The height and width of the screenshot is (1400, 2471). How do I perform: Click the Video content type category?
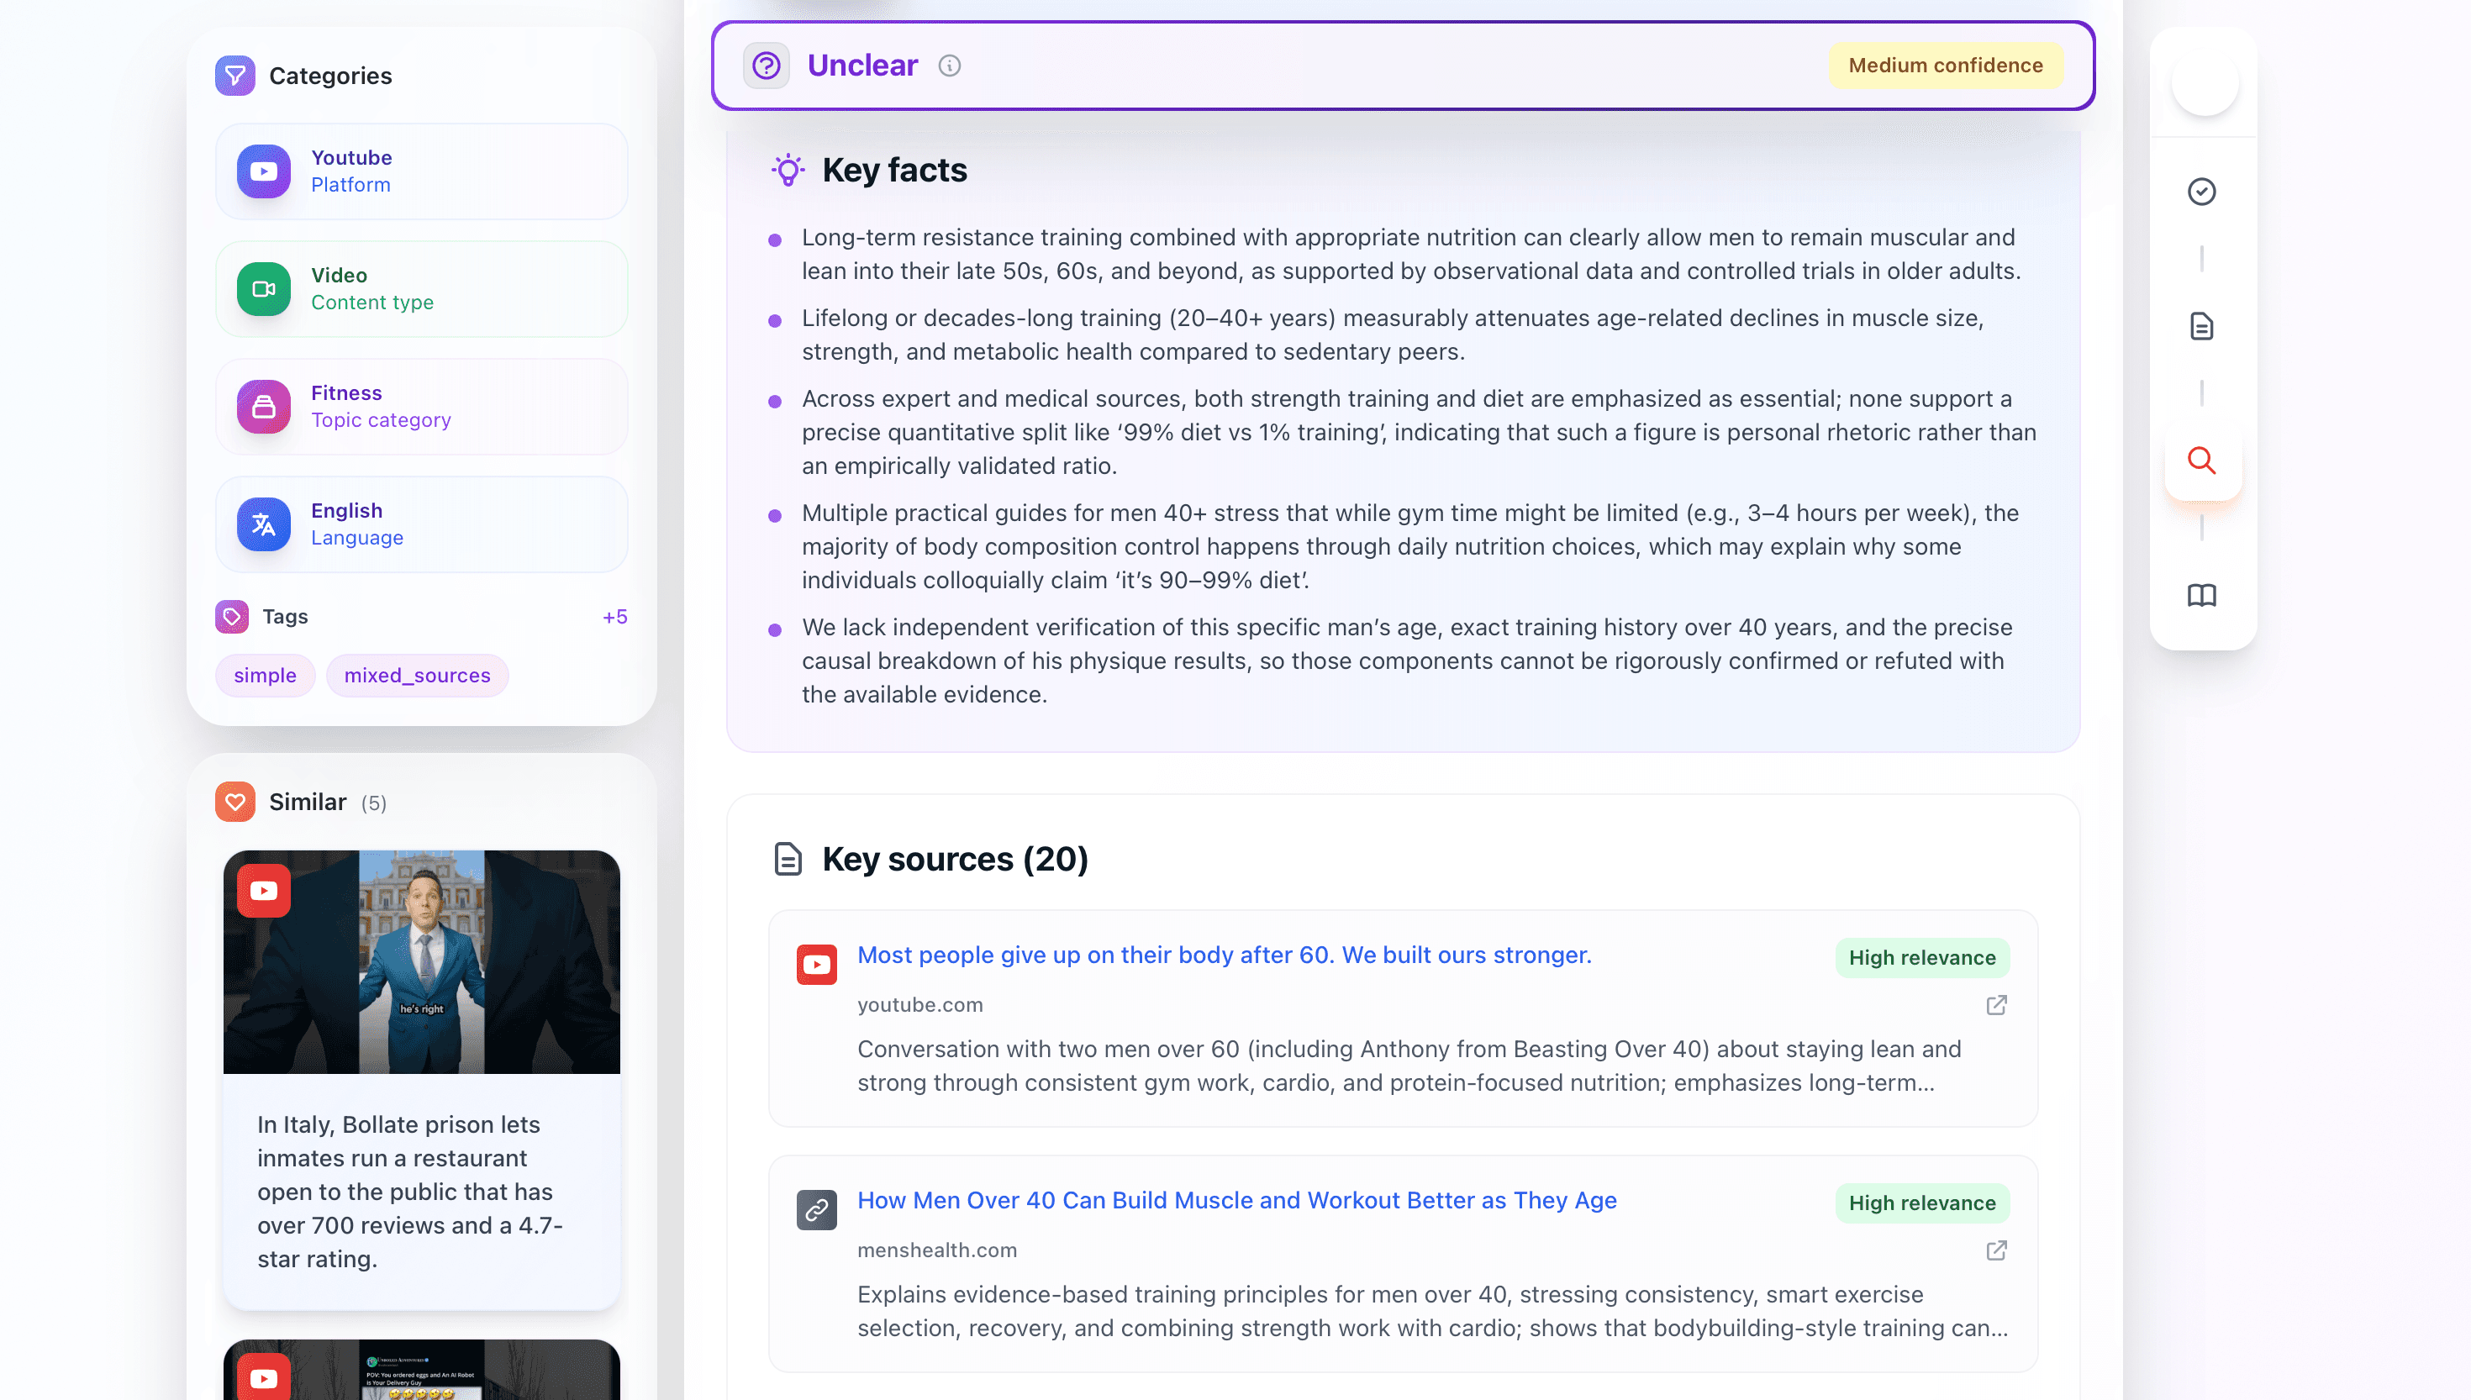tap(420, 288)
